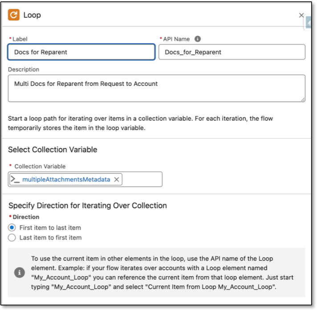Click the orange Loop element icon
This screenshot has height=310, width=317.
14,15
